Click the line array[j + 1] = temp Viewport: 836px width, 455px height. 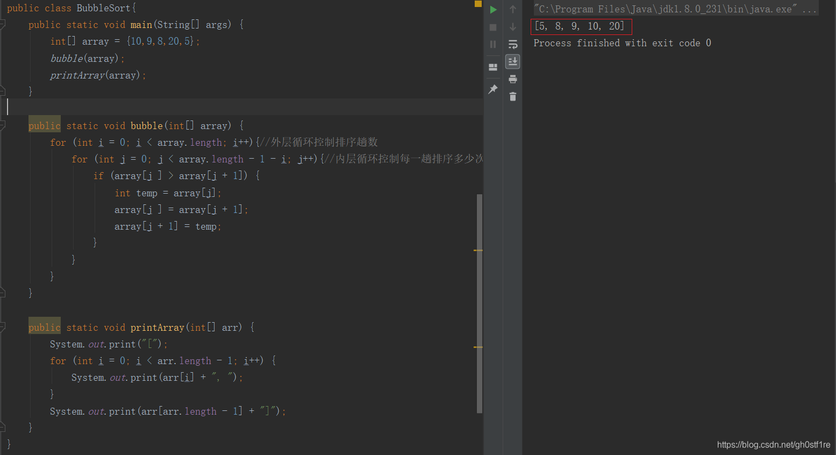coord(168,226)
